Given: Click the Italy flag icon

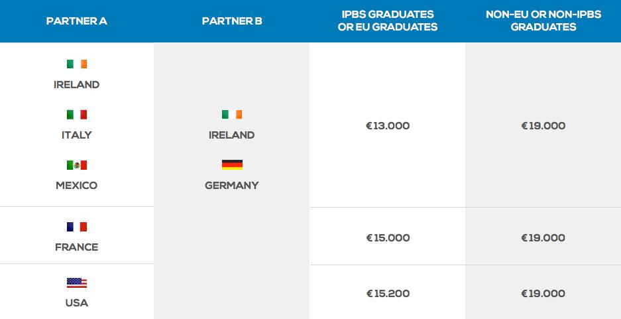Looking at the screenshot, I should tap(77, 115).
